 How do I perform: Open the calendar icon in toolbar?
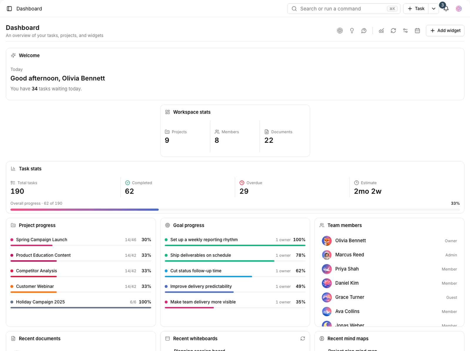(417, 31)
